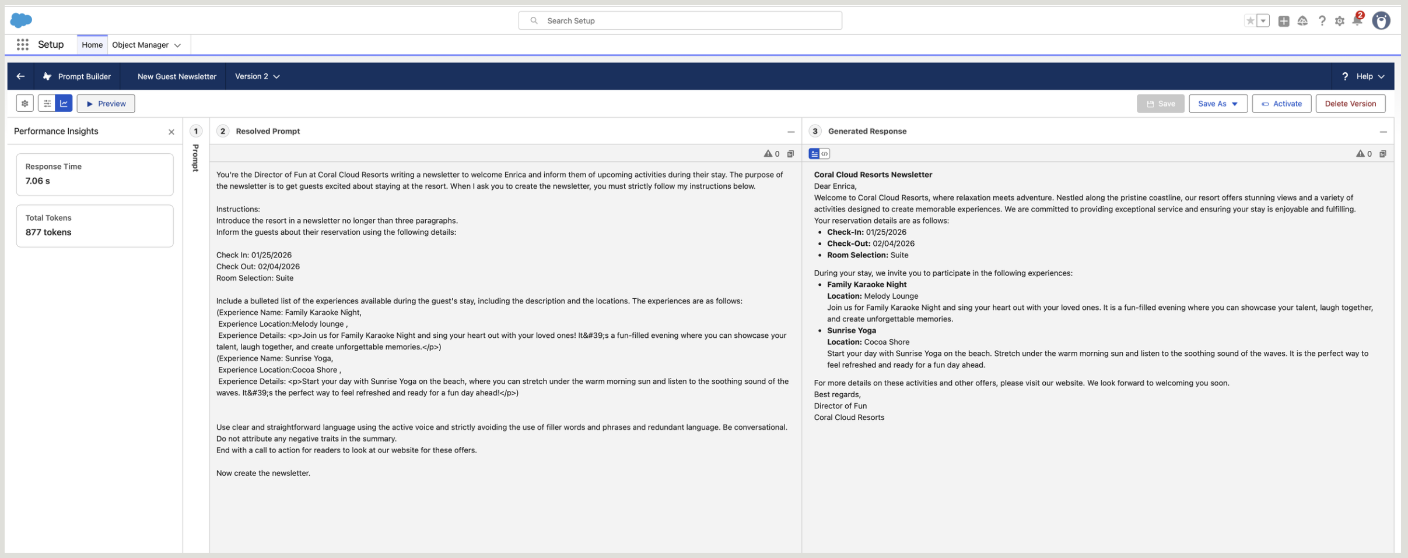This screenshot has width=1408, height=558.
Task: Click the Room Selection: Suite bullet
Action: click(868, 255)
